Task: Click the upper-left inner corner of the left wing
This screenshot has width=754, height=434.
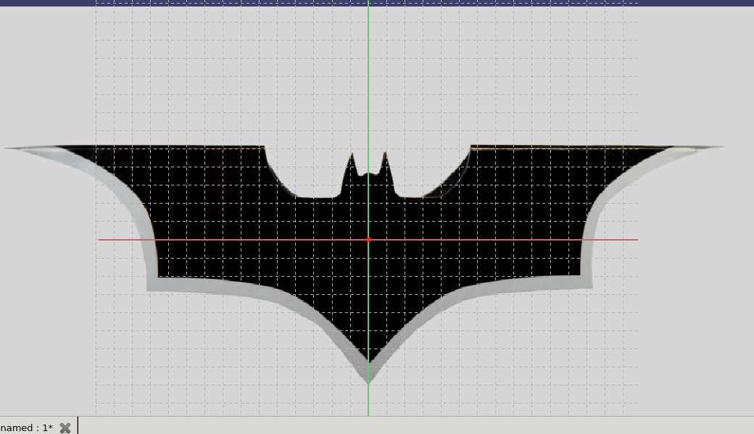Action: 263,148
